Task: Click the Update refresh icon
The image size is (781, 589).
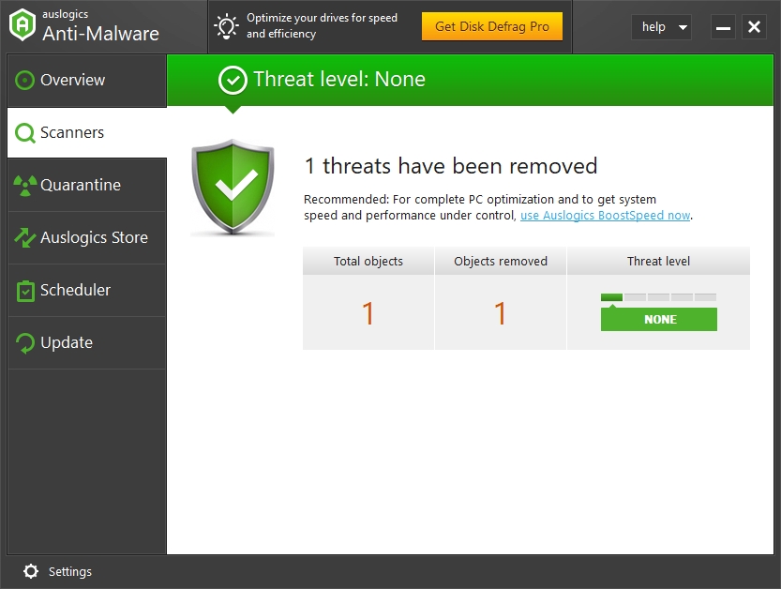Action: [x=25, y=343]
